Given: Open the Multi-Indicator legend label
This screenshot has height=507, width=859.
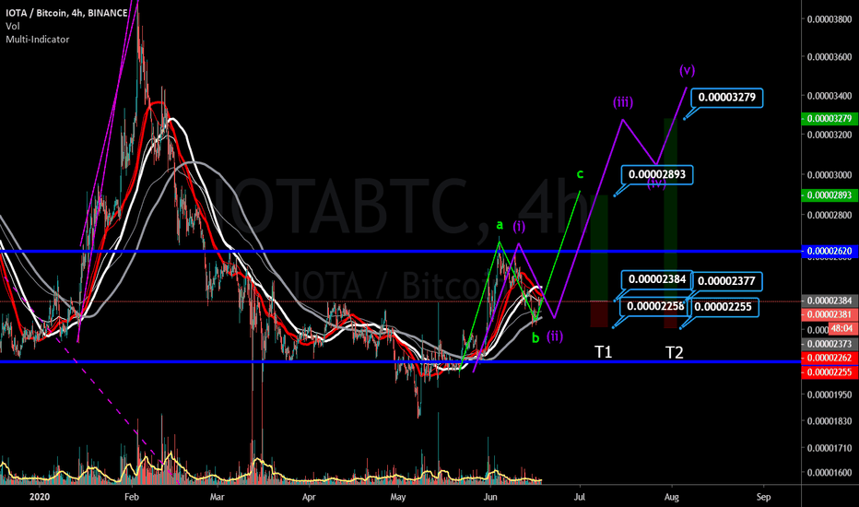Looking at the screenshot, I should tap(37, 40).
